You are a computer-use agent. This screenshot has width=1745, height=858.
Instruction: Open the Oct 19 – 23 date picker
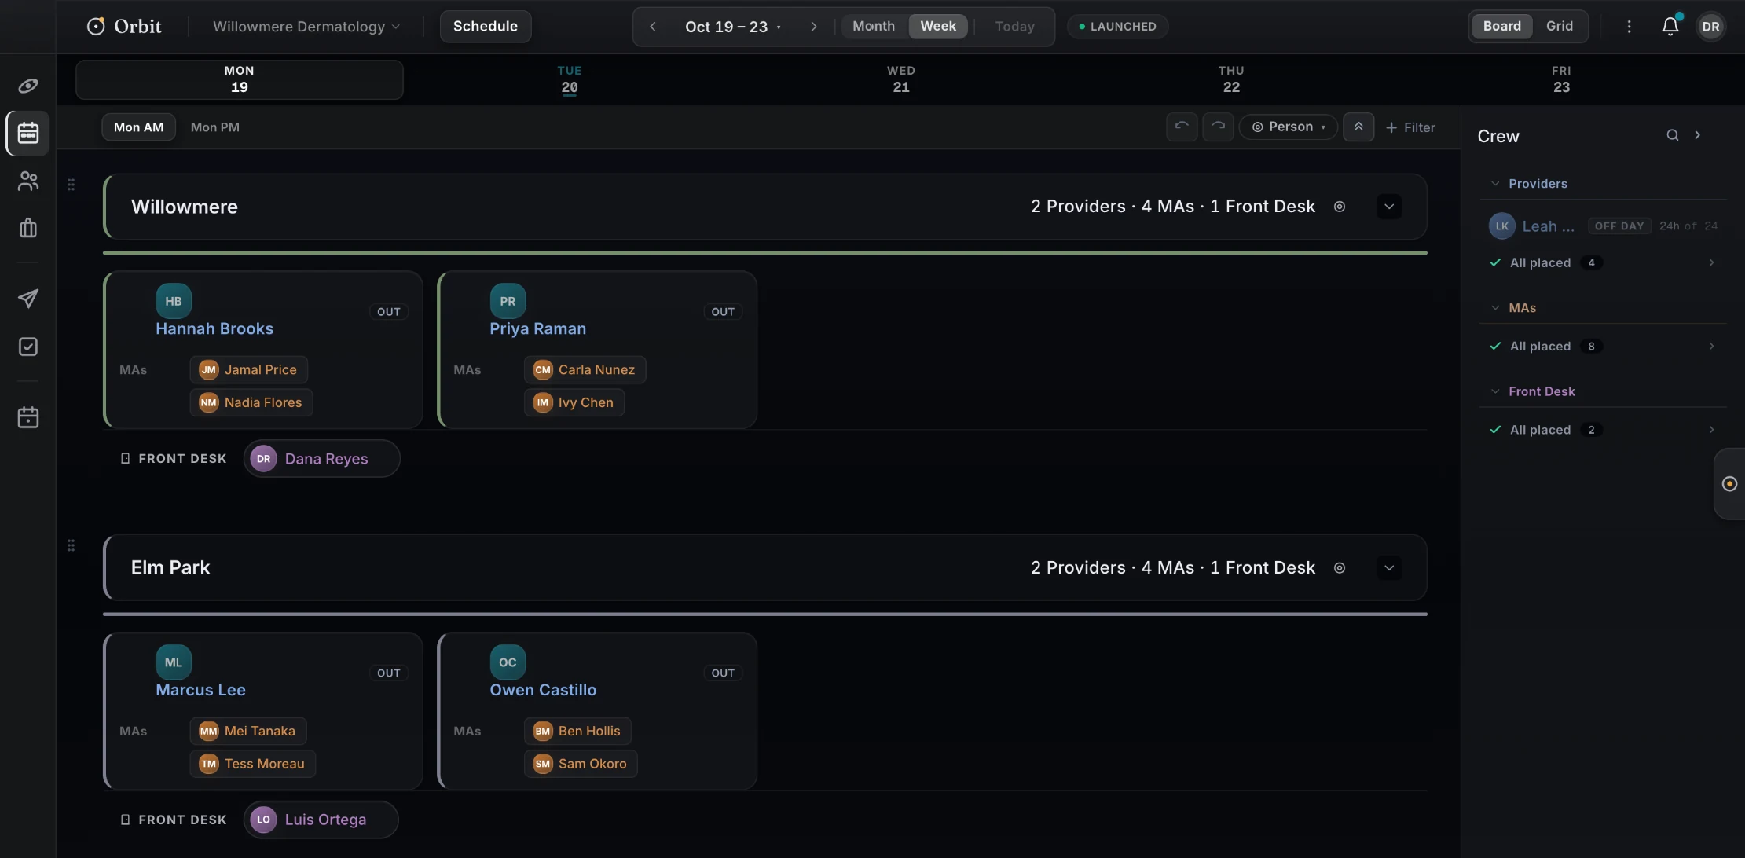(732, 26)
